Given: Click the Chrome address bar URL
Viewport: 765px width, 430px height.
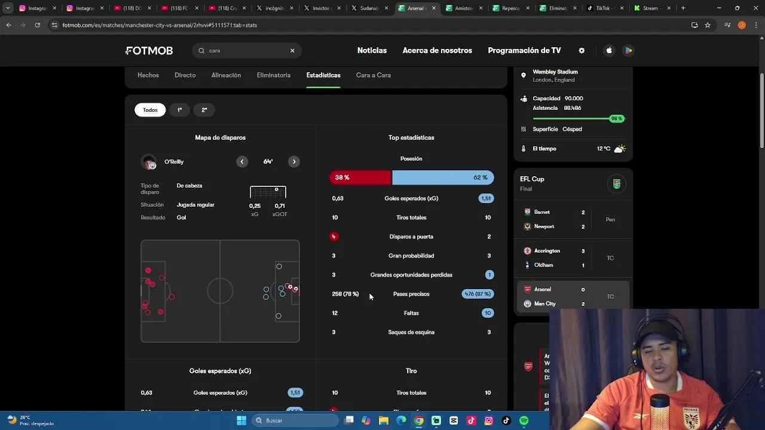Looking at the screenshot, I should (x=160, y=25).
